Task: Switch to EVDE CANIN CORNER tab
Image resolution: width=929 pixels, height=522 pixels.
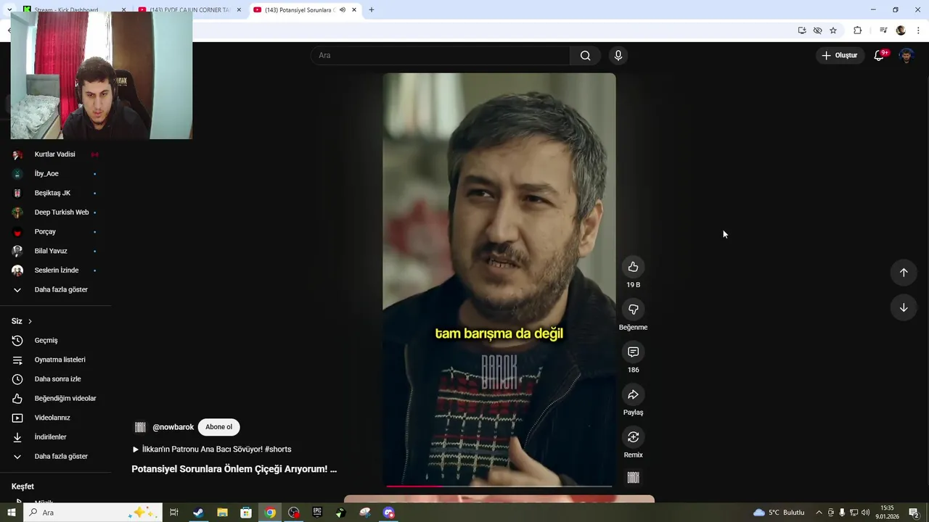Action: (x=190, y=10)
